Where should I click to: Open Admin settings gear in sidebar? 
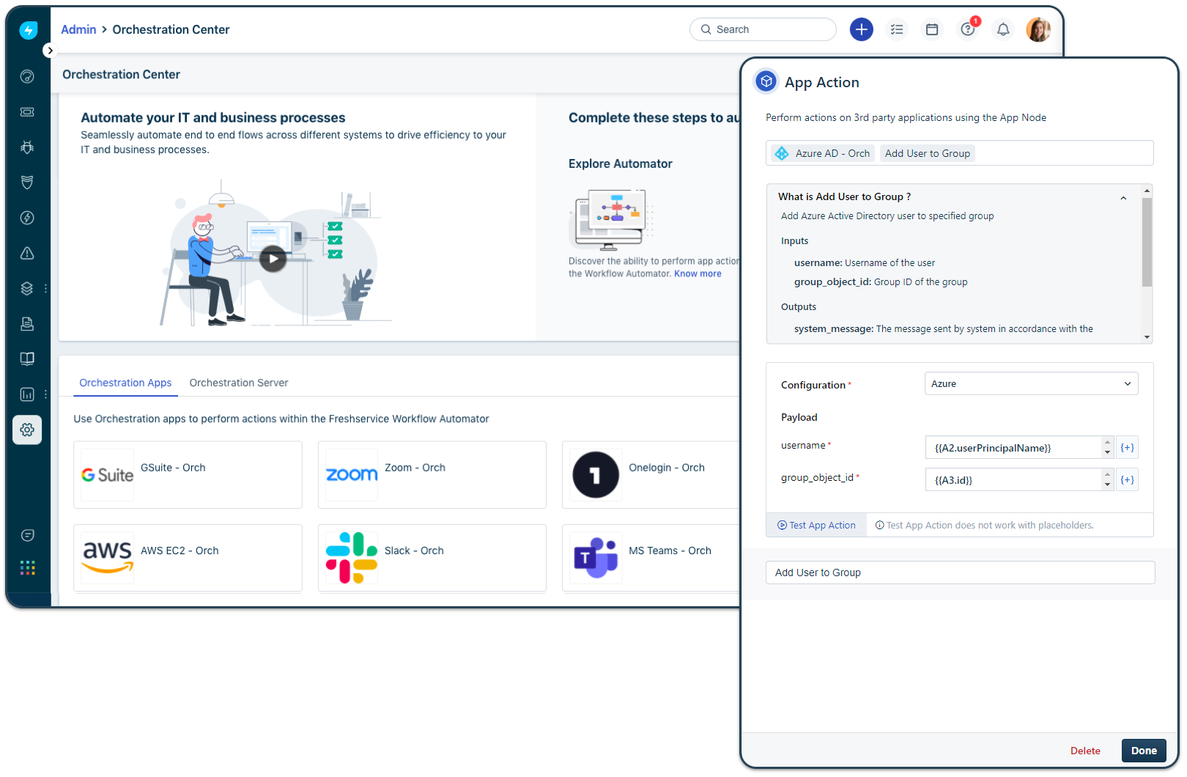point(27,430)
